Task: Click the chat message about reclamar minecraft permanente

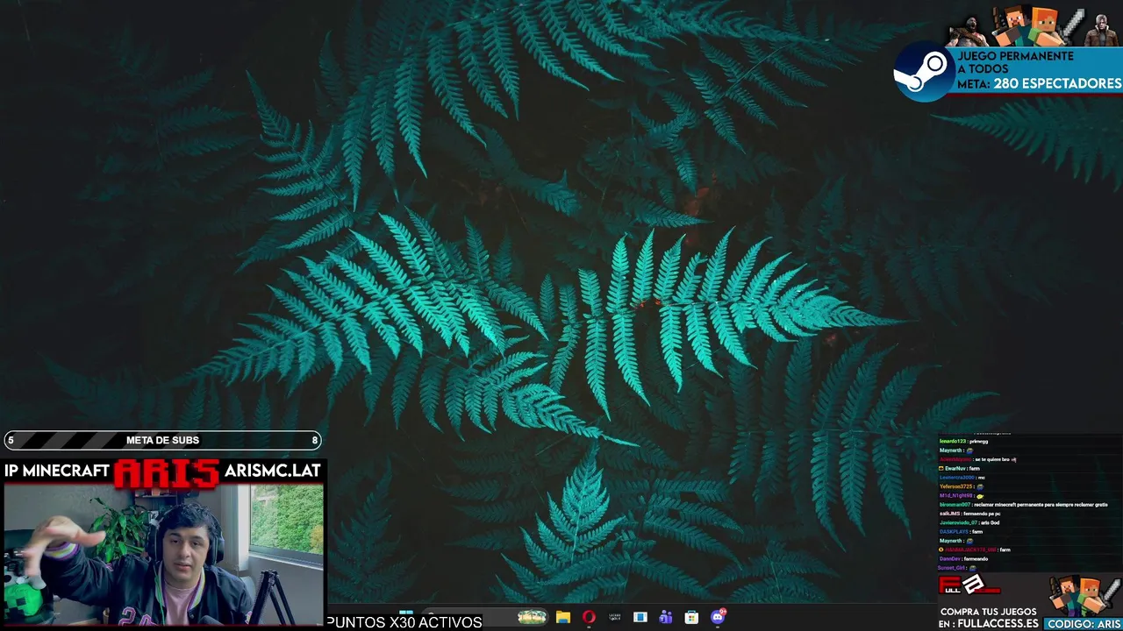Action: pyautogui.click(x=1023, y=505)
